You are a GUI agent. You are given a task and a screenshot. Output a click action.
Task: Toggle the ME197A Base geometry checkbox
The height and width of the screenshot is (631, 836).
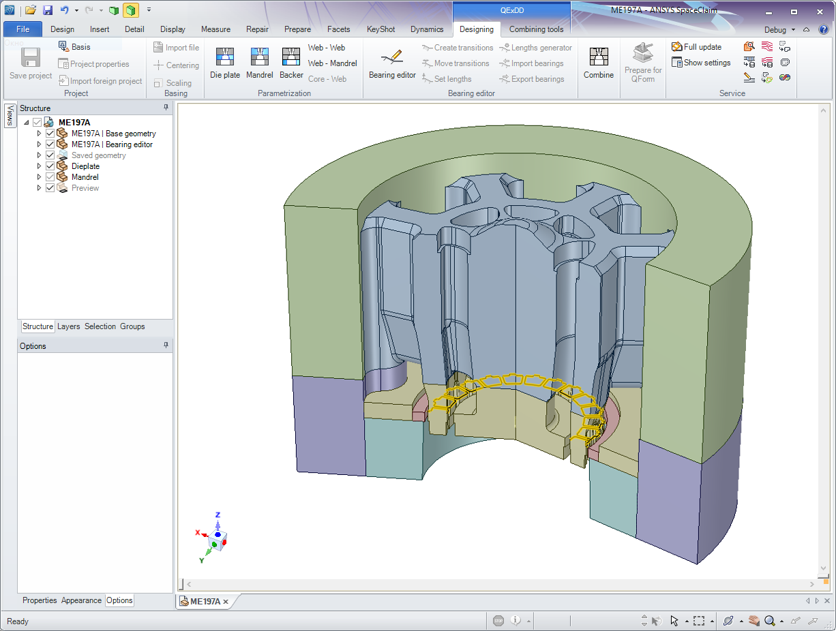coord(50,134)
